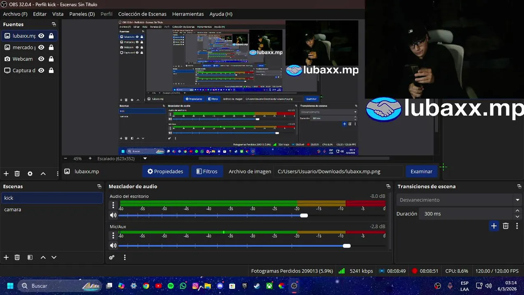Image resolution: width=524 pixels, height=295 pixels.
Task: Unlock the lubaxx.mp source
Action: click(51, 36)
